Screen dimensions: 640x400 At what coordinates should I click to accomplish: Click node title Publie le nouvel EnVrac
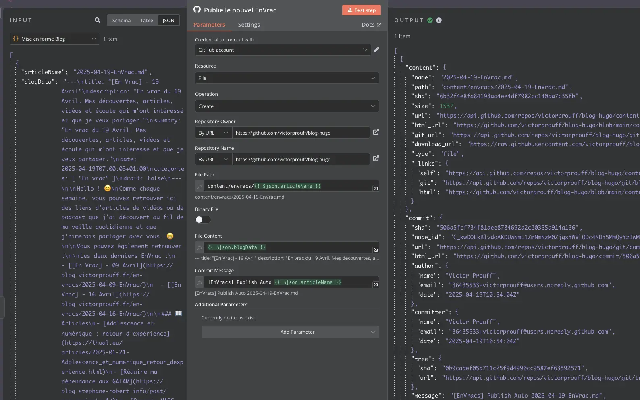pyautogui.click(x=240, y=10)
